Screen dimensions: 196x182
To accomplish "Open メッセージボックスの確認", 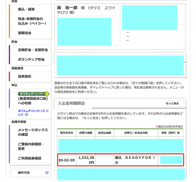I will (x=33, y=132).
